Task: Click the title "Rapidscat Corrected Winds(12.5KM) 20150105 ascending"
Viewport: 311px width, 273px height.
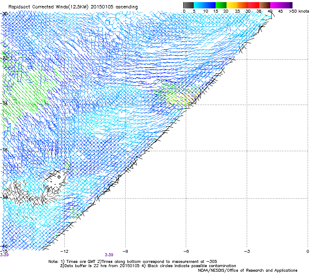Action: 73,7
